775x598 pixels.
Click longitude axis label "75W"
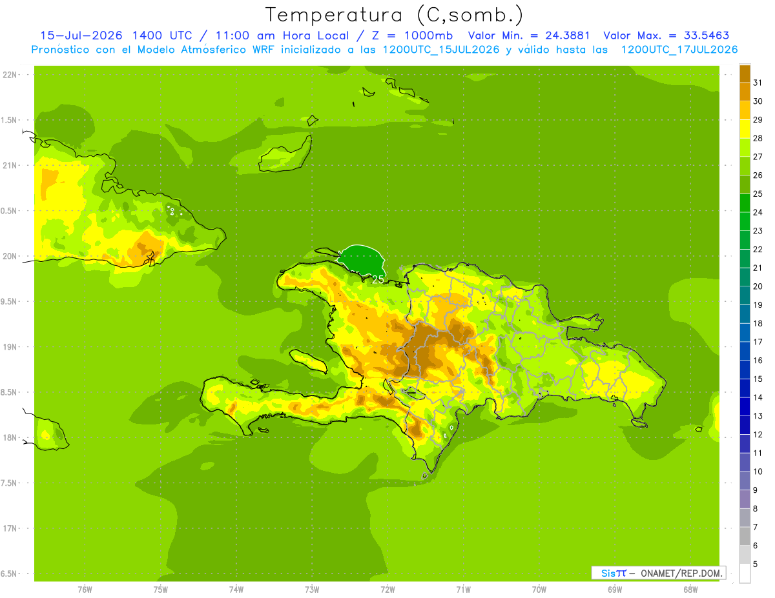click(x=161, y=590)
